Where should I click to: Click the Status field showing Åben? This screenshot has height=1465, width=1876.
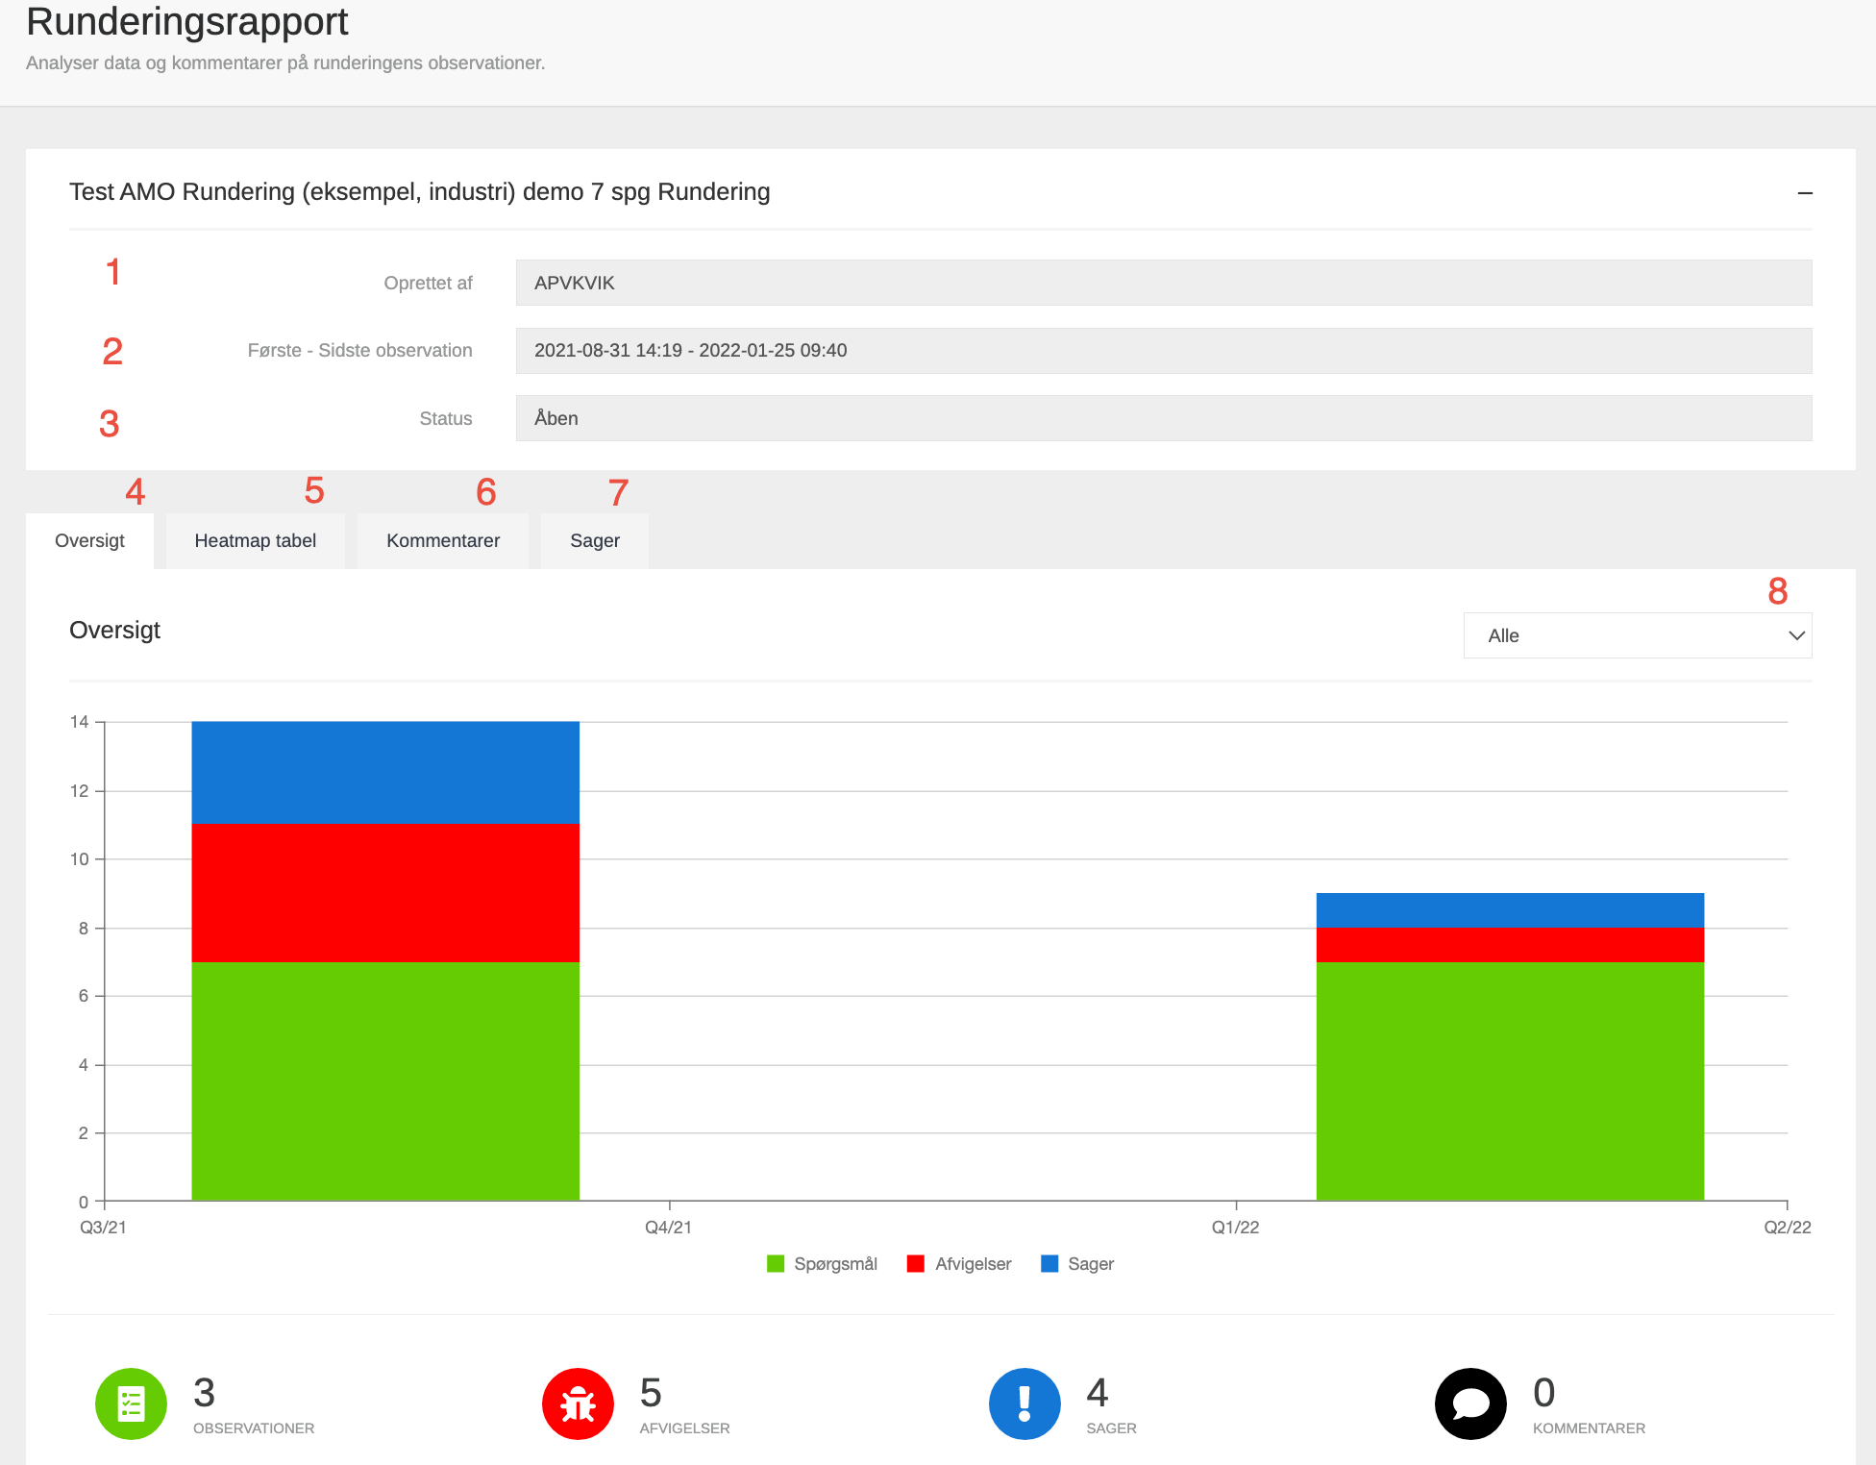[1163, 418]
